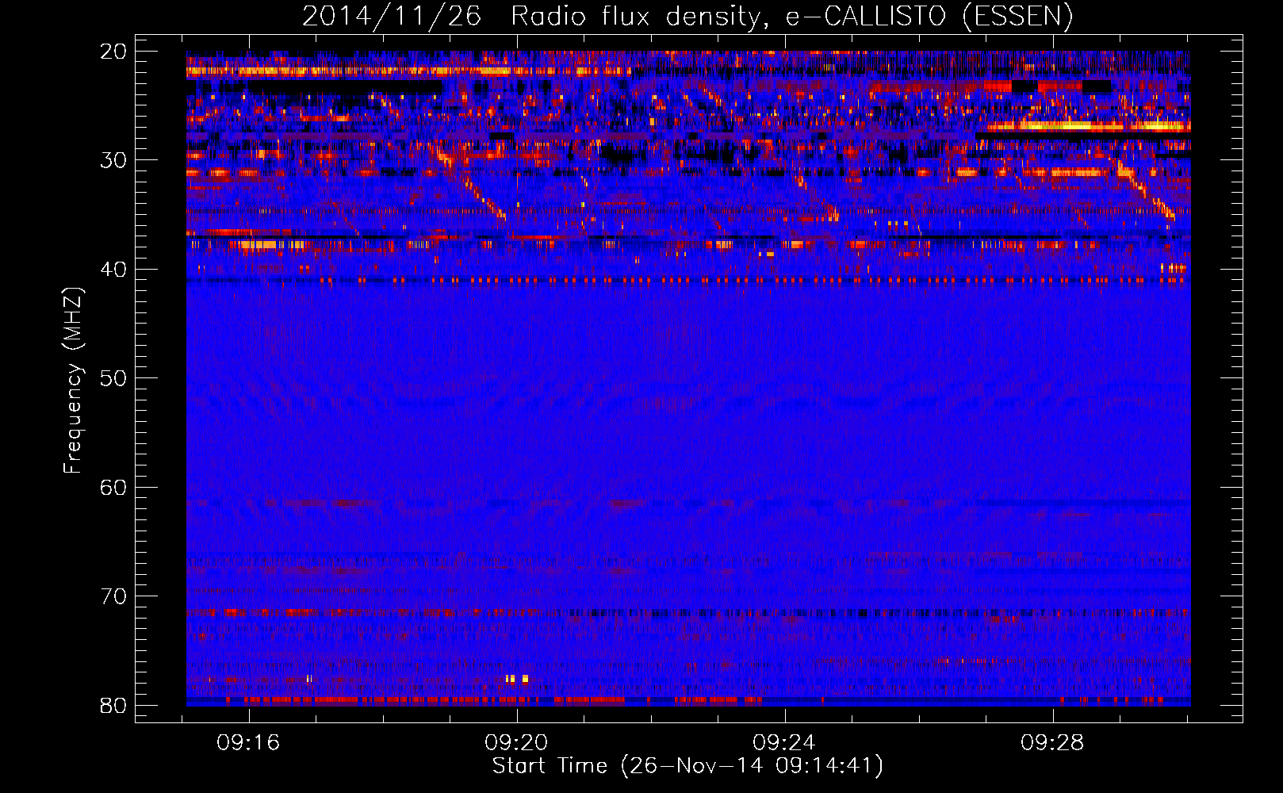Click the 09:28 time tick label
The width and height of the screenshot is (1283, 793).
coord(1052,743)
